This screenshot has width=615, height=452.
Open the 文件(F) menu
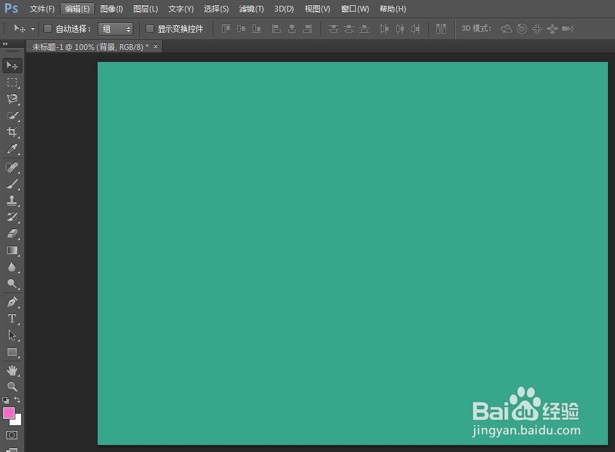pos(42,9)
